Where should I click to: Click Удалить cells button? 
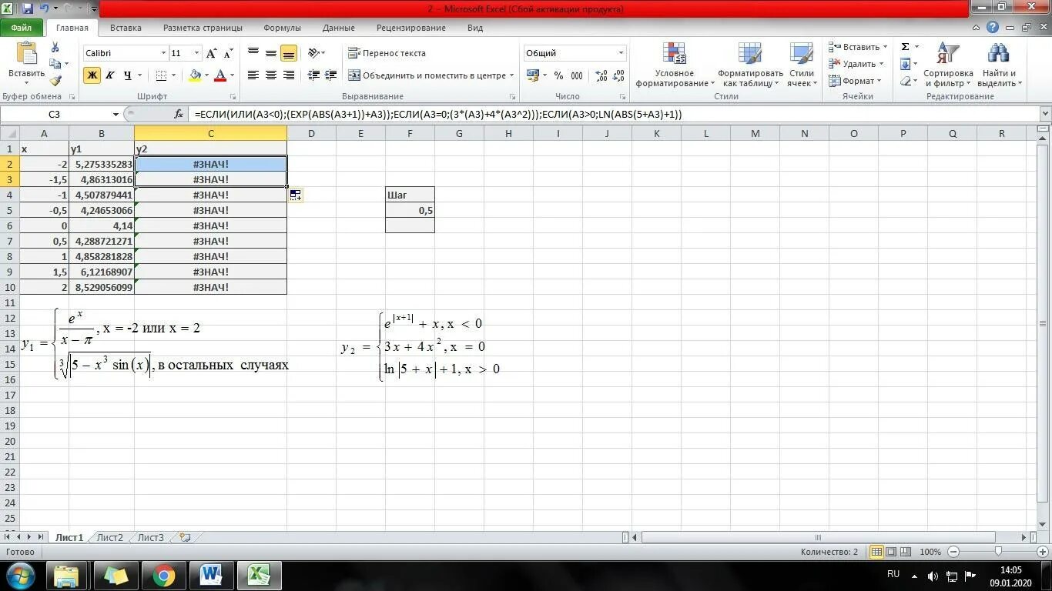click(856, 64)
